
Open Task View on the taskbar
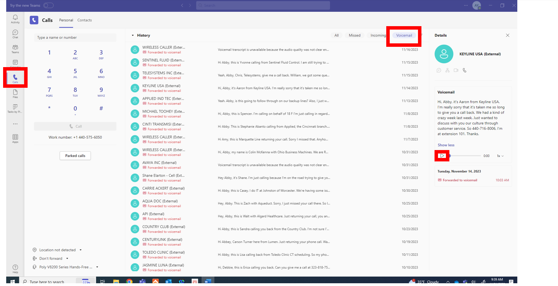(102, 282)
